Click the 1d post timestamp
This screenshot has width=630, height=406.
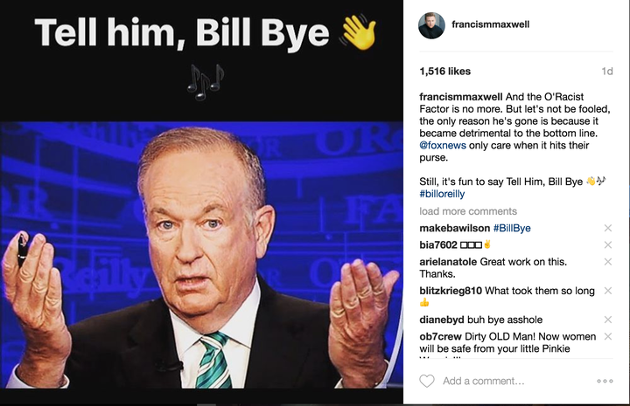click(x=607, y=71)
